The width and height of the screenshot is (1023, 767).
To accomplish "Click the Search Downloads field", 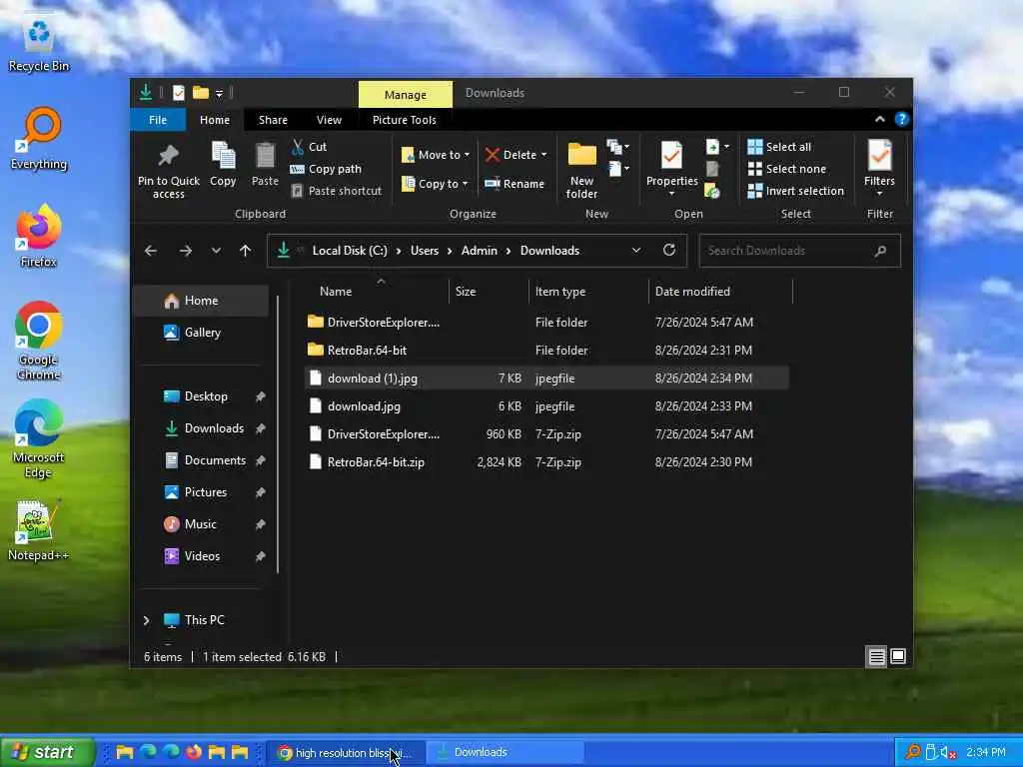I will (799, 251).
